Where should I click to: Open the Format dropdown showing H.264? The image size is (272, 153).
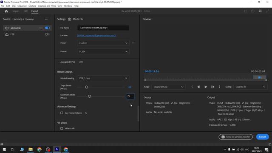[103, 51]
